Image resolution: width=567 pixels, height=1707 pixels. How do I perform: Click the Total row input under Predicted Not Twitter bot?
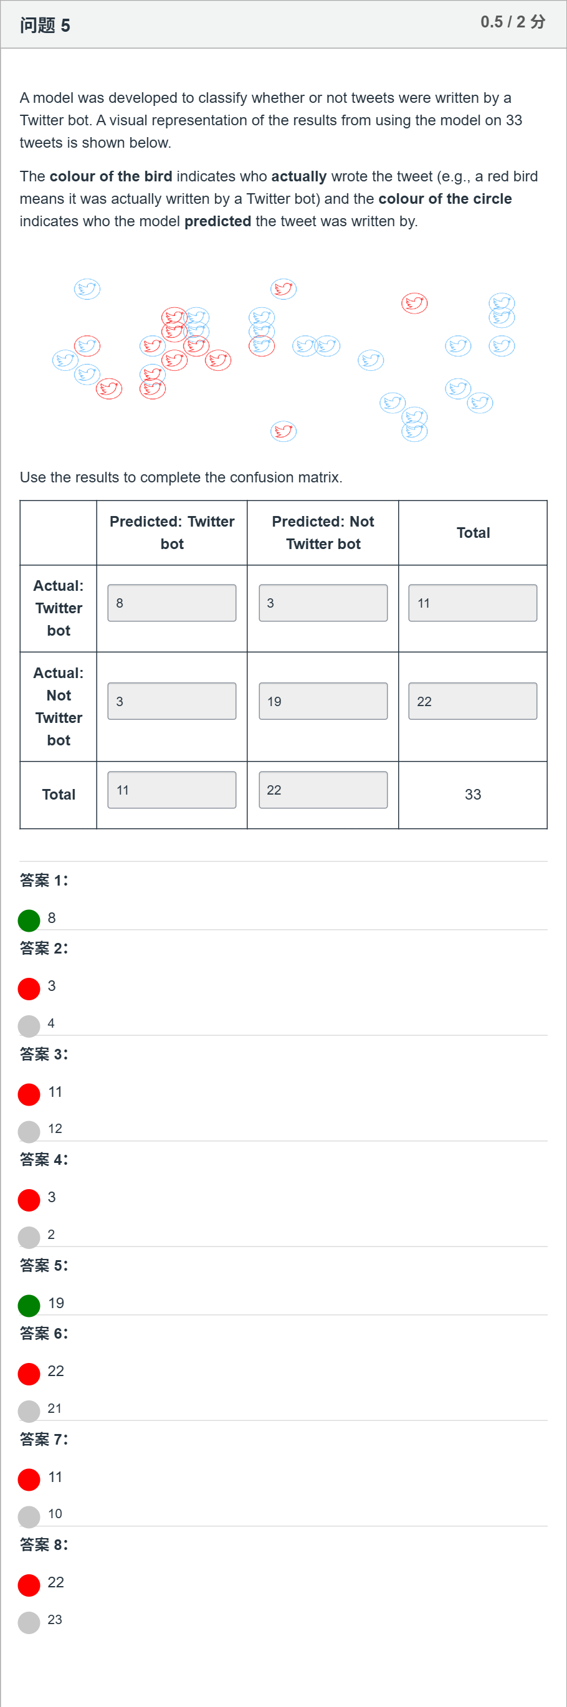323,790
